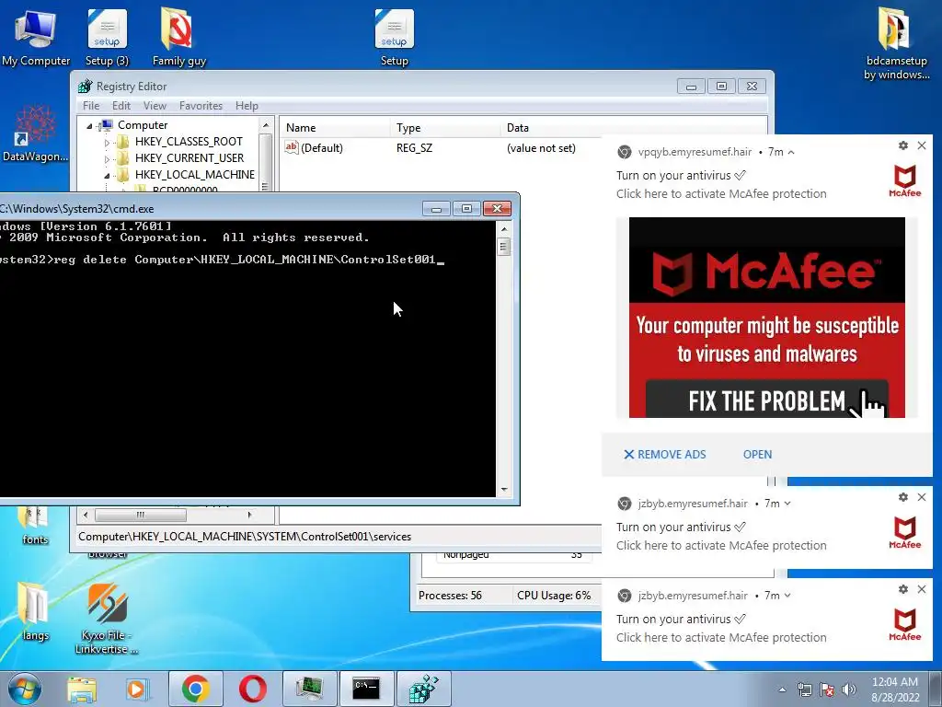Open the Setup desktop icon
Image resolution: width=942 pixels, height=707 pixels.
click(x=394, y=37)
